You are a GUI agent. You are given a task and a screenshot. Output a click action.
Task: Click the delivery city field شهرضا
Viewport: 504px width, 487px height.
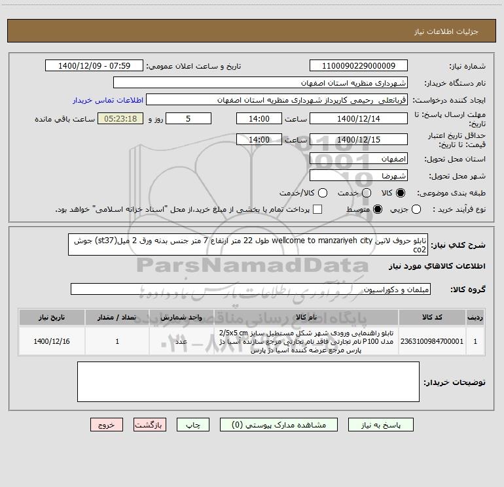pyautogui.click(x=359, y=176)
